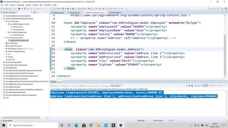
Task: Toggle Pin Console icon
Action: click(x=211, y=86)
